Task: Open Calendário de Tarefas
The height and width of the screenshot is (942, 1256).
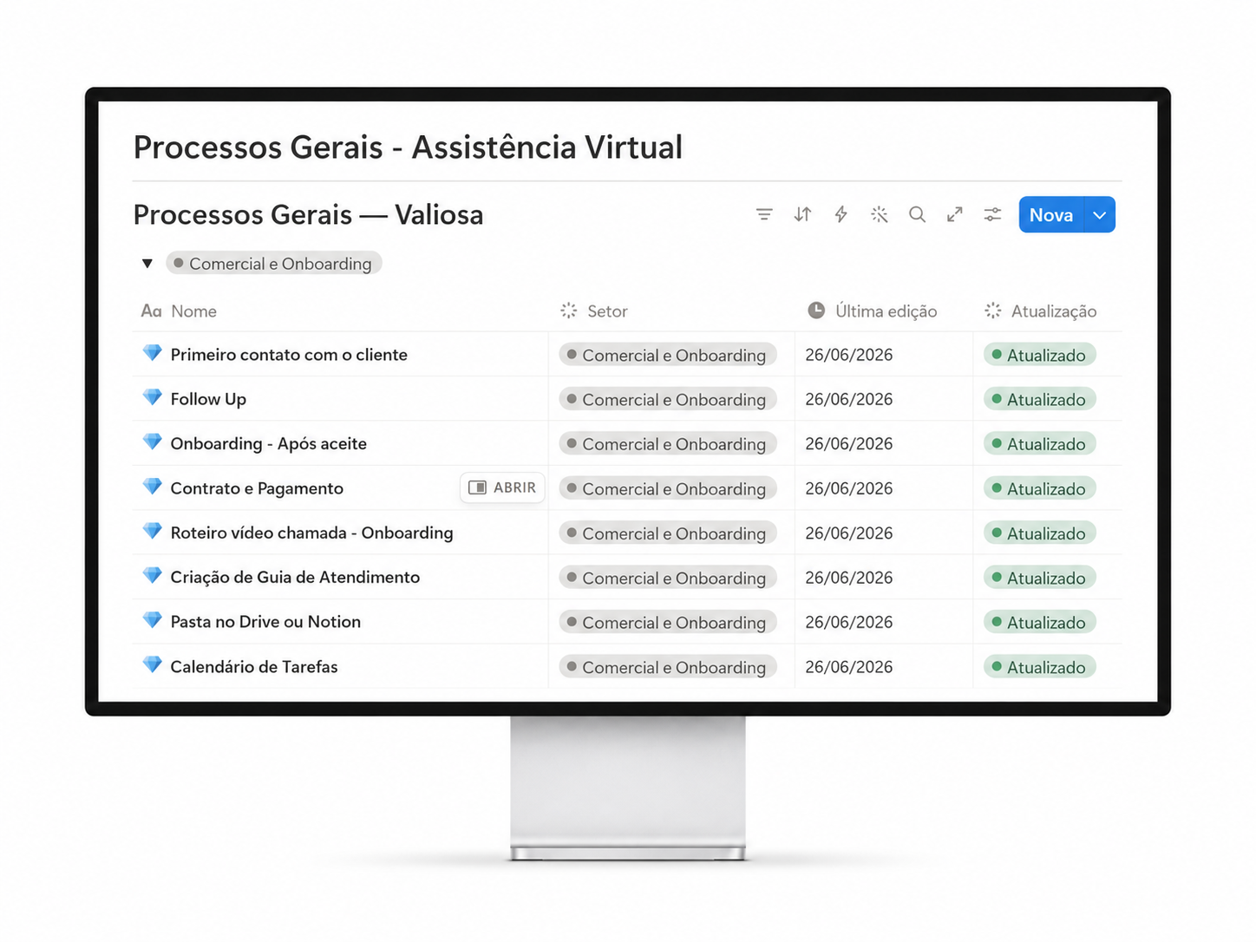Action: coord(254,667)
